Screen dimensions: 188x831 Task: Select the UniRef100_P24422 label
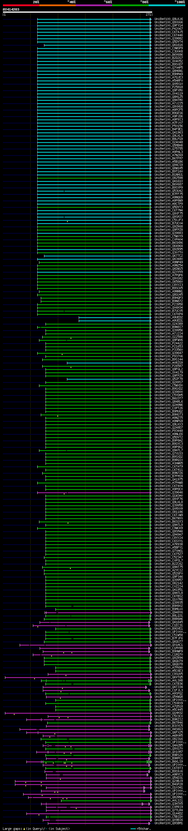coord(169,343)
